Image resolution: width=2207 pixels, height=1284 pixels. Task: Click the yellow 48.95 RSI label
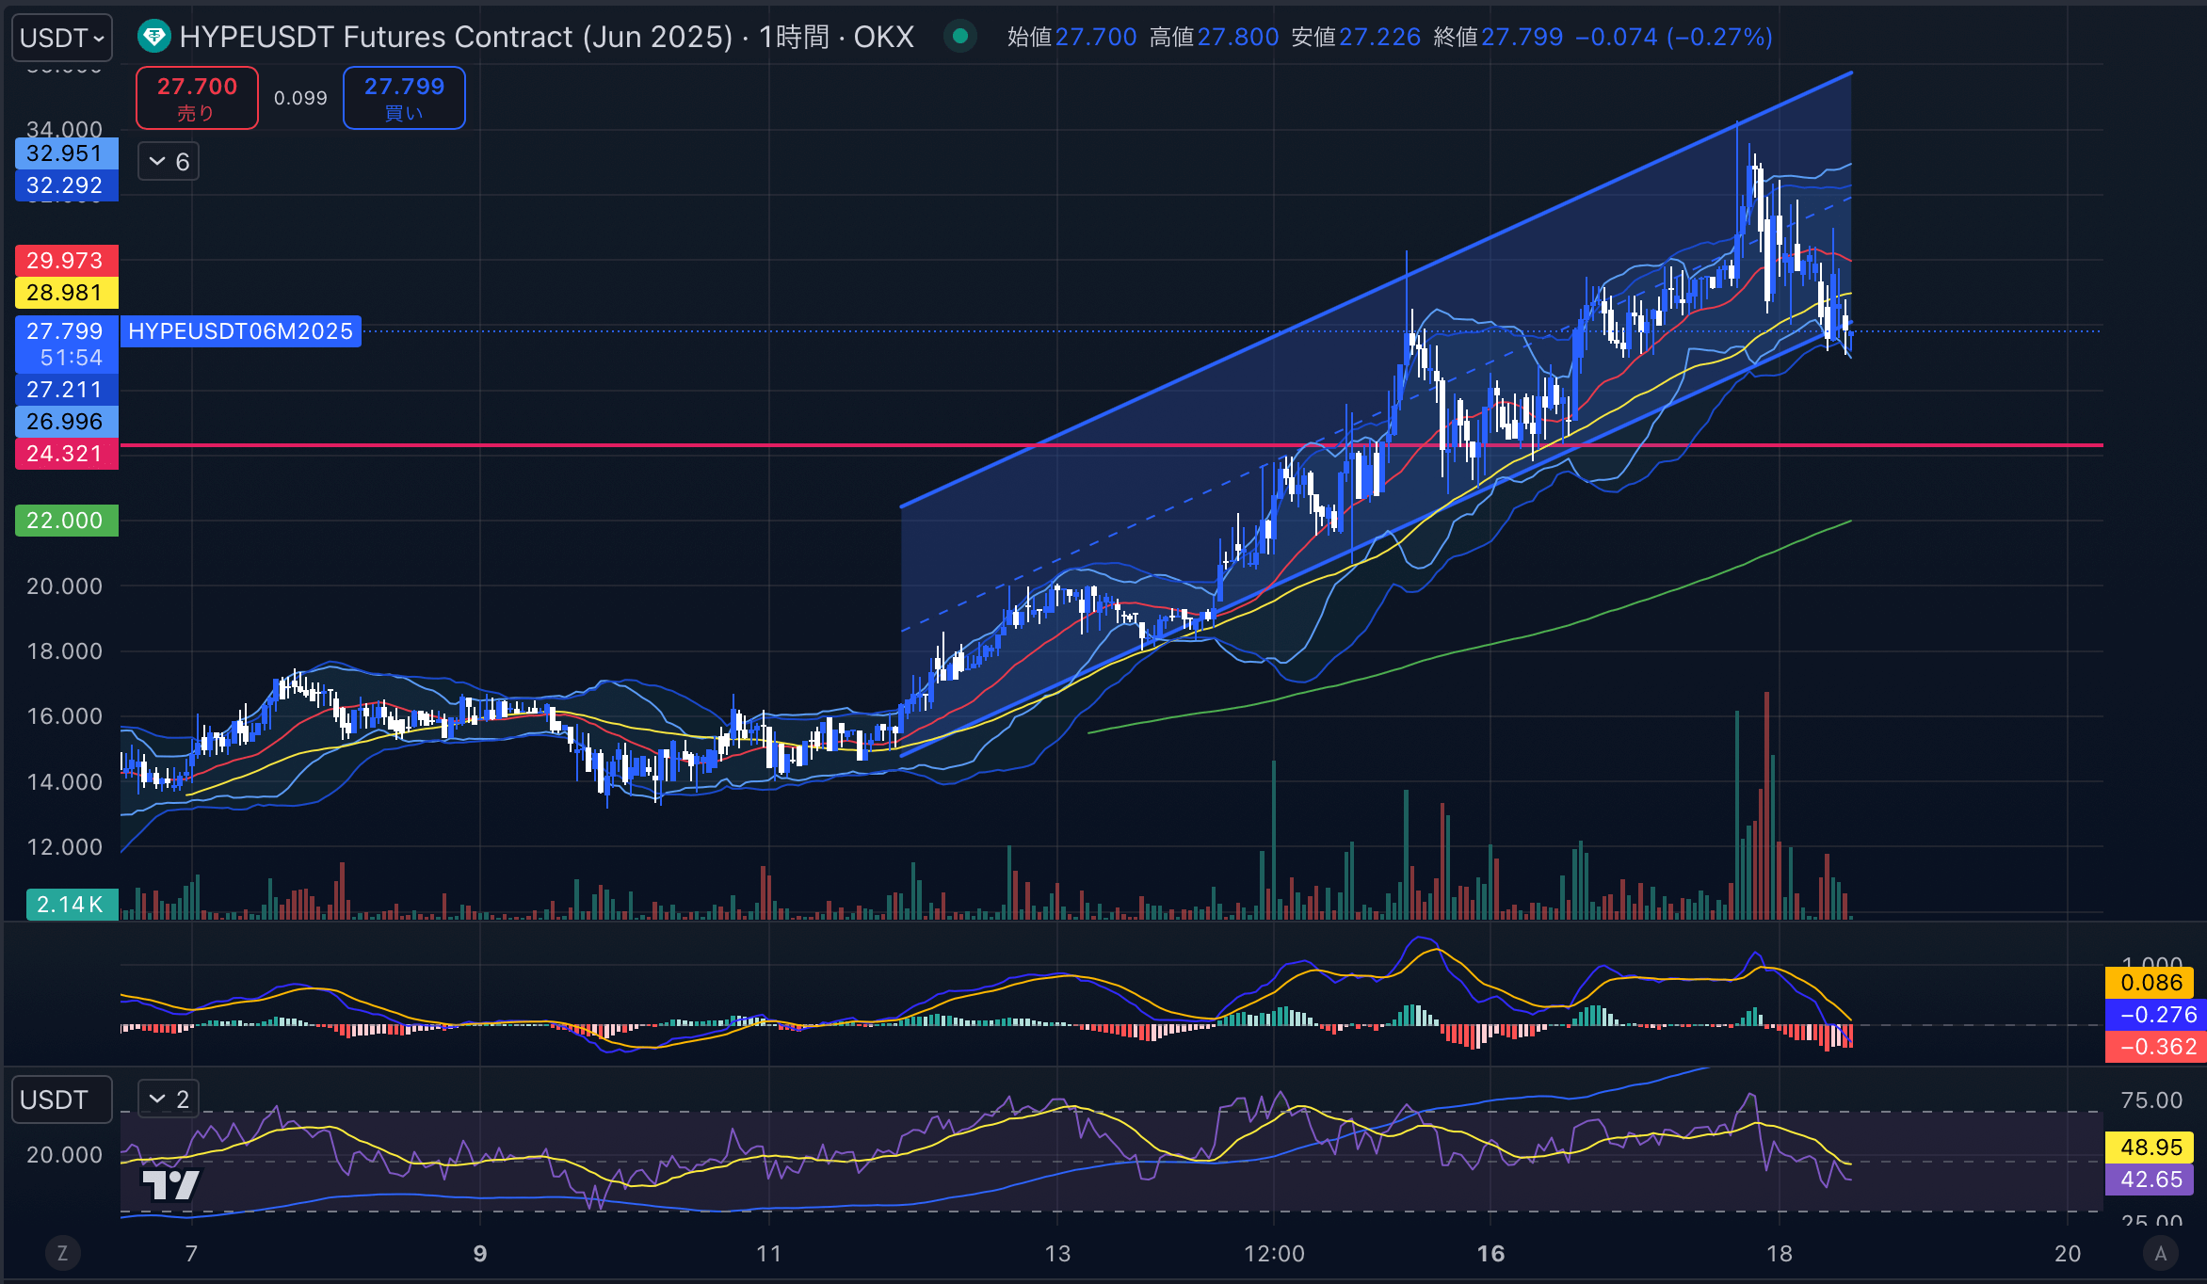coord(2151,1148)
